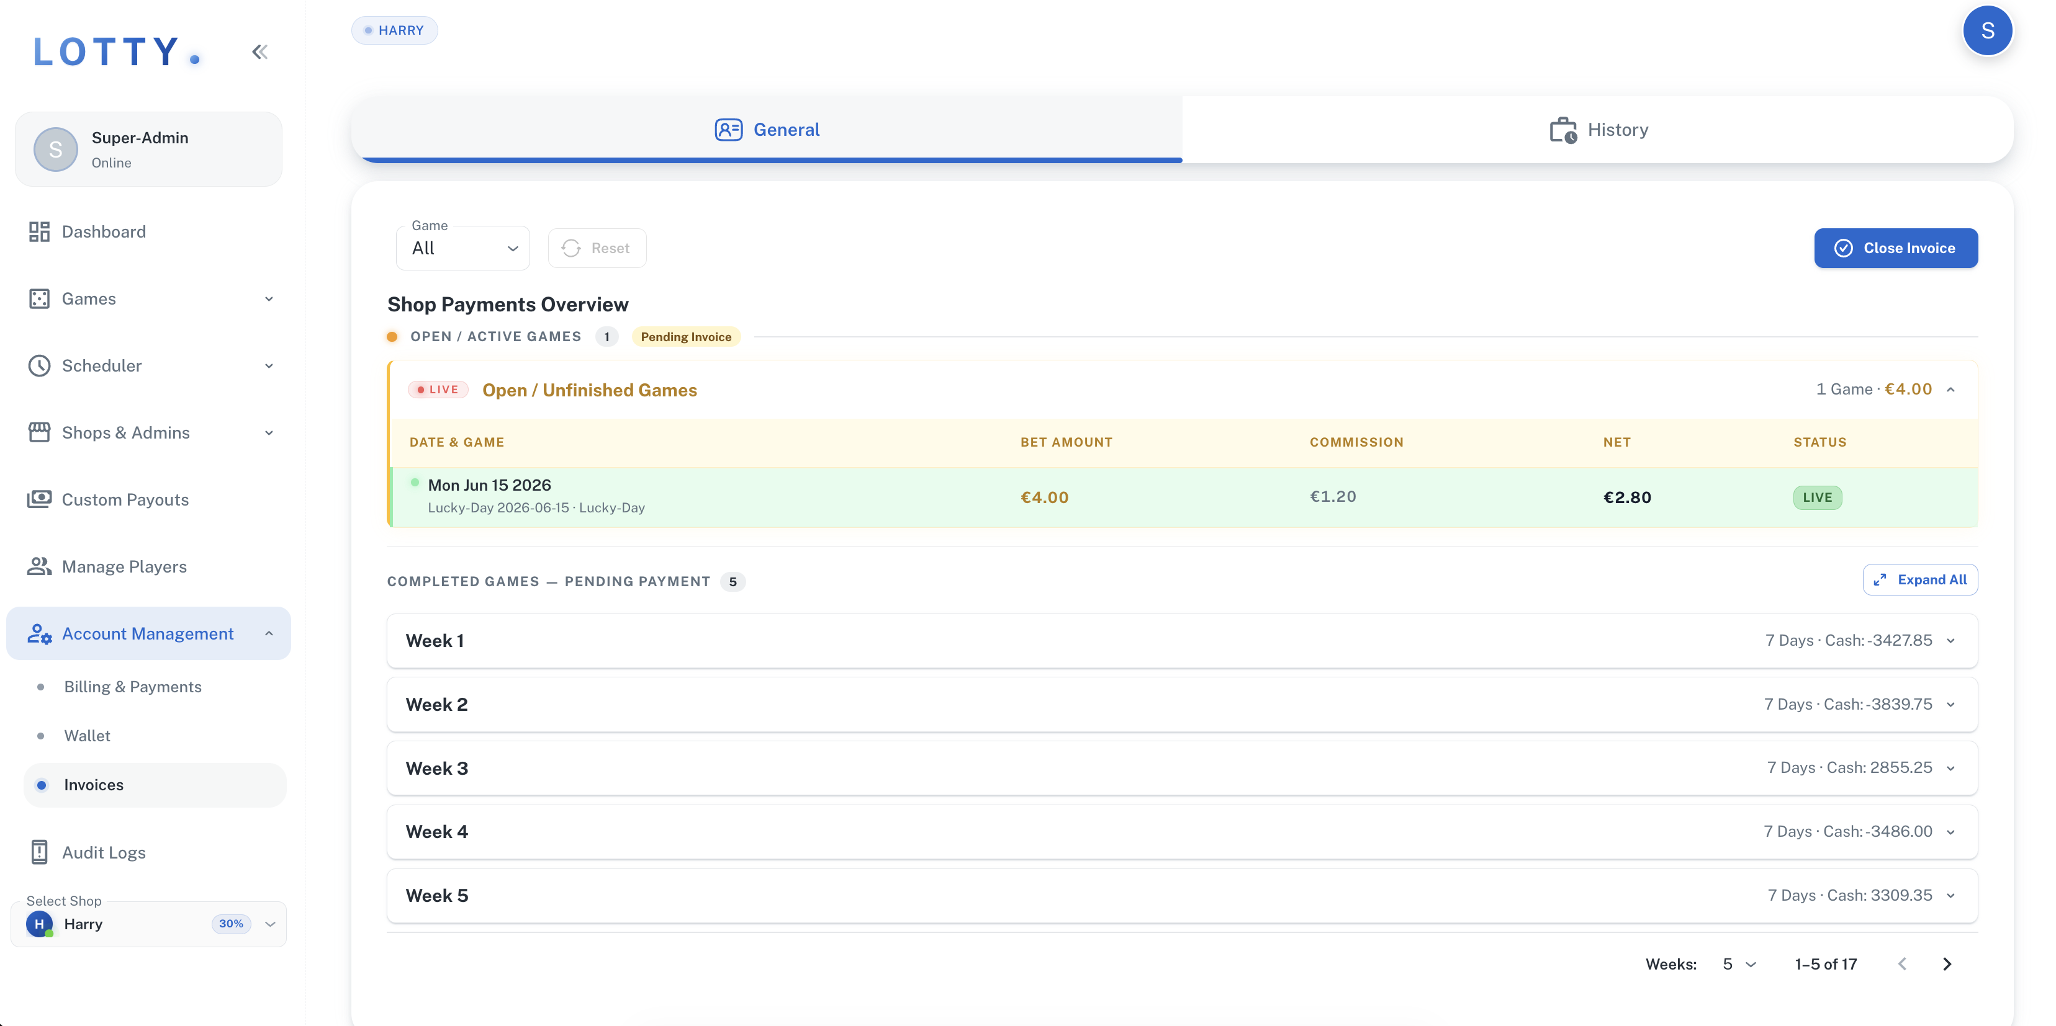Click the History tab briefcase-clock icon
The height and width of the screenshot is (1026, 2056).
coord(1562,129)
